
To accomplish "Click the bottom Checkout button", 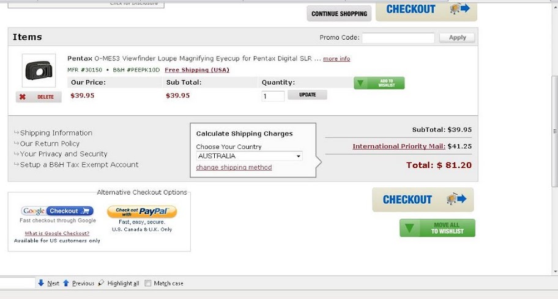I will pyautogui.click(x=423, y=200).
